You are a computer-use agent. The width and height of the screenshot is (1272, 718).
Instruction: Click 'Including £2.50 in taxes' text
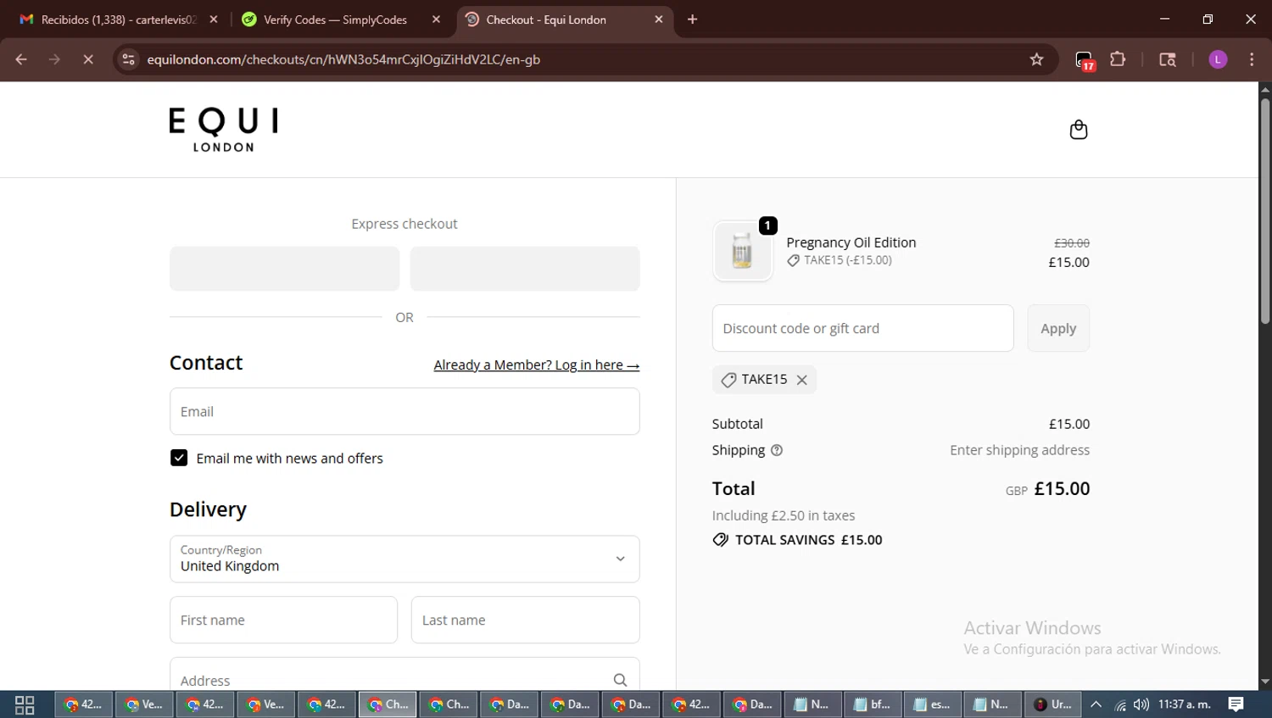pyautogui.click(x=784, y=515)
